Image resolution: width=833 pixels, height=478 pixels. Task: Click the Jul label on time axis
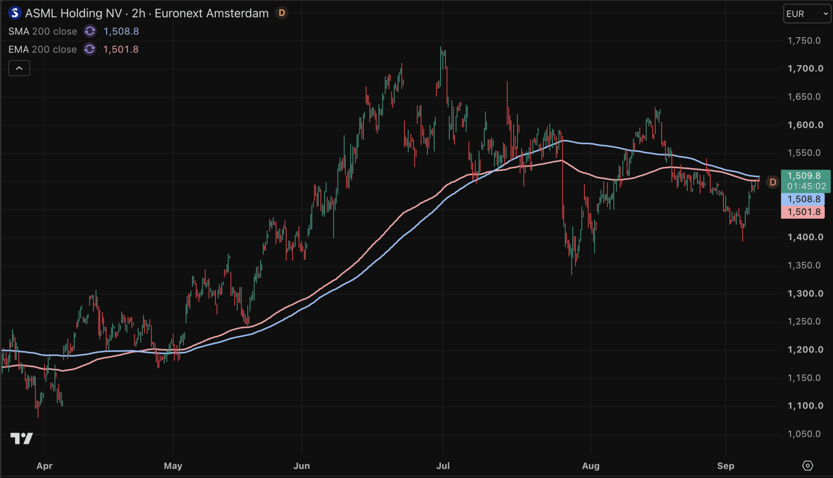coord(443,466)
